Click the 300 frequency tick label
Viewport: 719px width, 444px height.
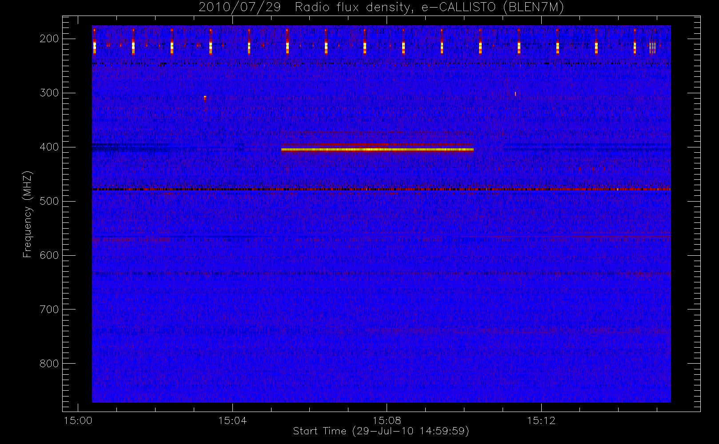(49, 93)
